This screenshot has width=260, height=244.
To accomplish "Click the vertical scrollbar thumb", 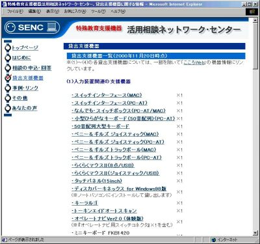I will click(x=255, y=46).
